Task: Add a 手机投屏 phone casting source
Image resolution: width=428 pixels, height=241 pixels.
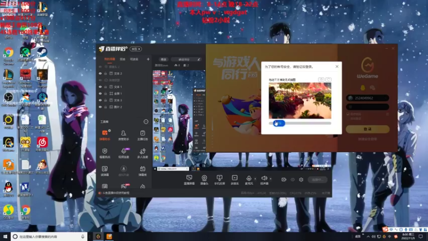Action: [219, 180]
